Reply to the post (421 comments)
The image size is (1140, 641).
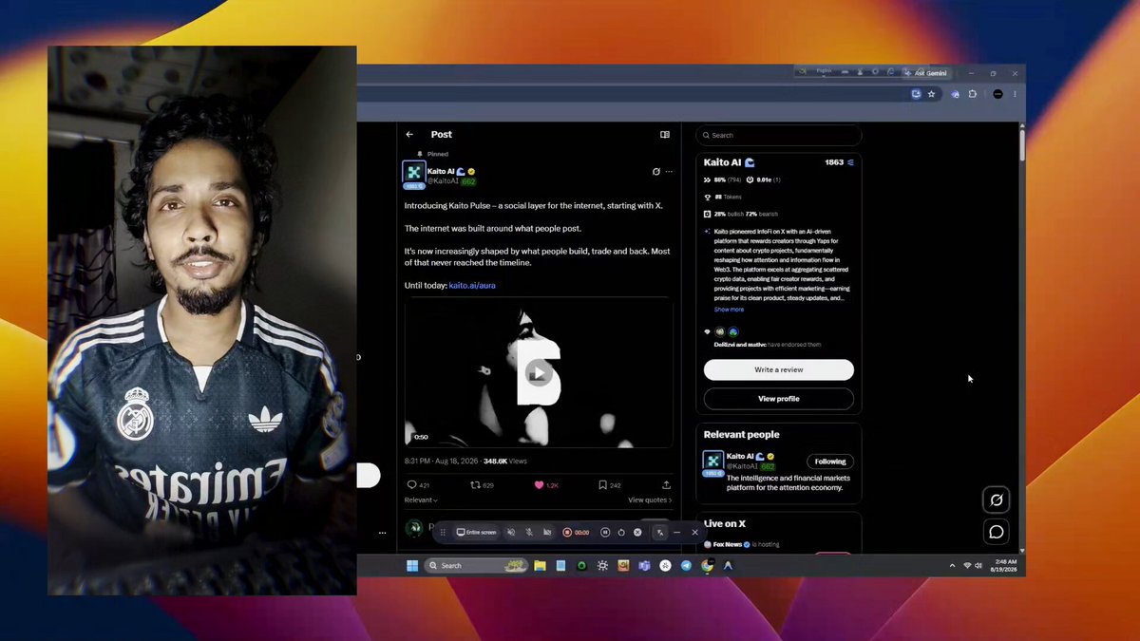[x=418, y=485]
